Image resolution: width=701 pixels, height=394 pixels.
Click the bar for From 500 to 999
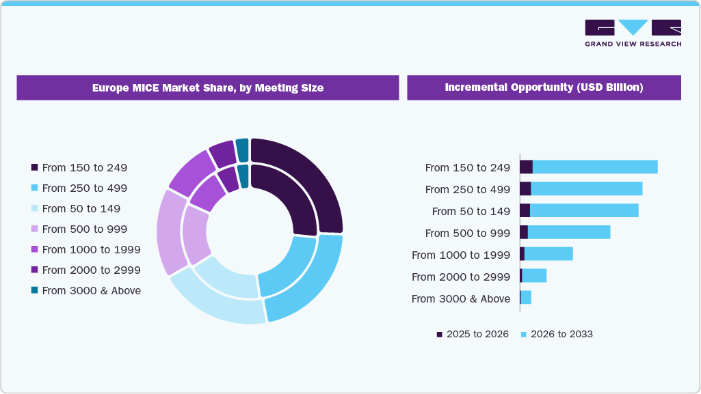(568, 233)
